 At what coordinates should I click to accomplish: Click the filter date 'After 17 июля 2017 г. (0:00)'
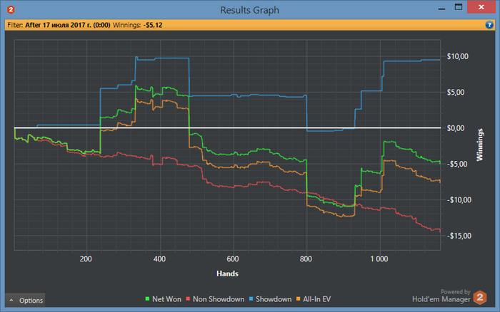coord(68,25)
